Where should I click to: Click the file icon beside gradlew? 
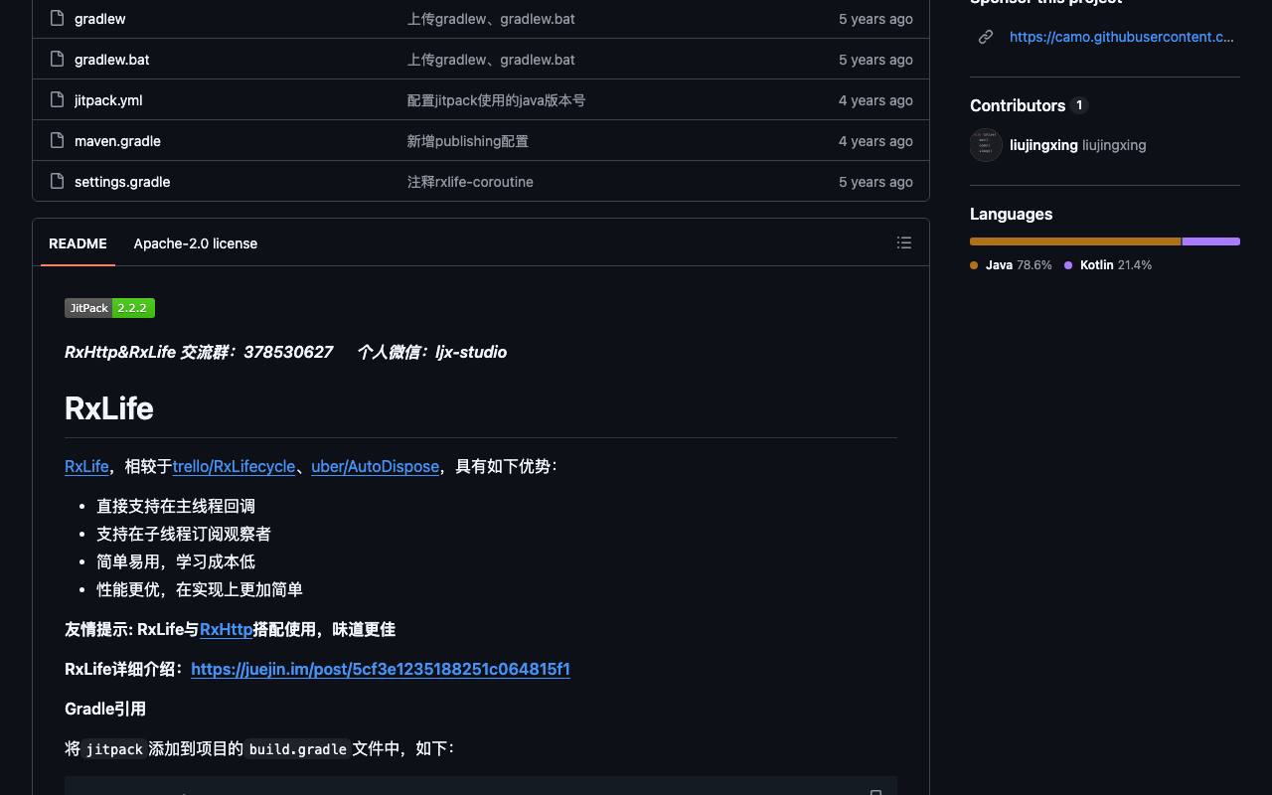(57, 18)
